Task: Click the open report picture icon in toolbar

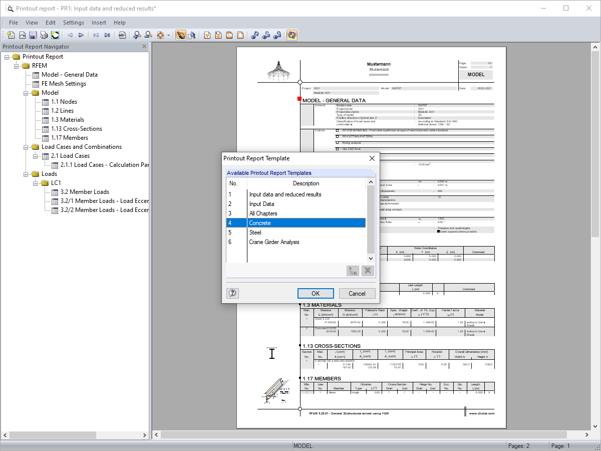Action: [22, 35]
